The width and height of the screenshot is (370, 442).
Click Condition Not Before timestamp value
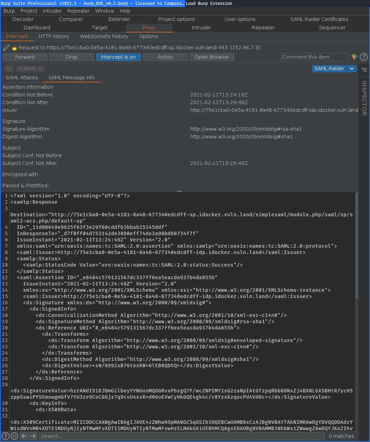tap(219, 95)
